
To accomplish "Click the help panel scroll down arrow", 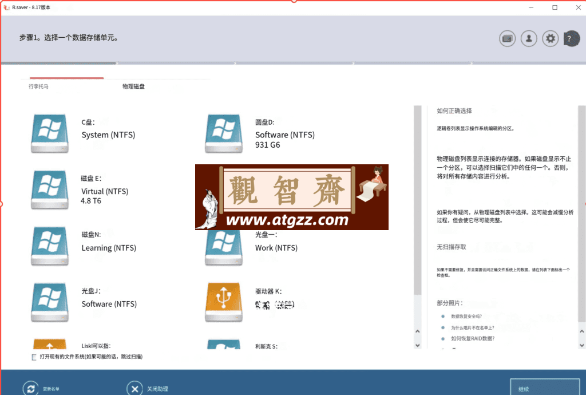I will click(582, 345).
